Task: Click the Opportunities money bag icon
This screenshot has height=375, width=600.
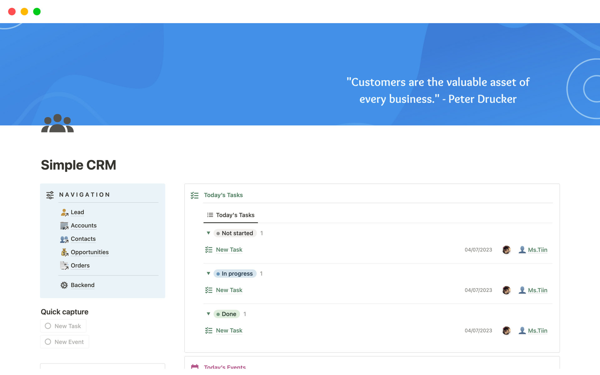Action: (64, 252)
